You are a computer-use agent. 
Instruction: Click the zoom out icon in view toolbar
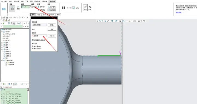click(x=103, y=21)
